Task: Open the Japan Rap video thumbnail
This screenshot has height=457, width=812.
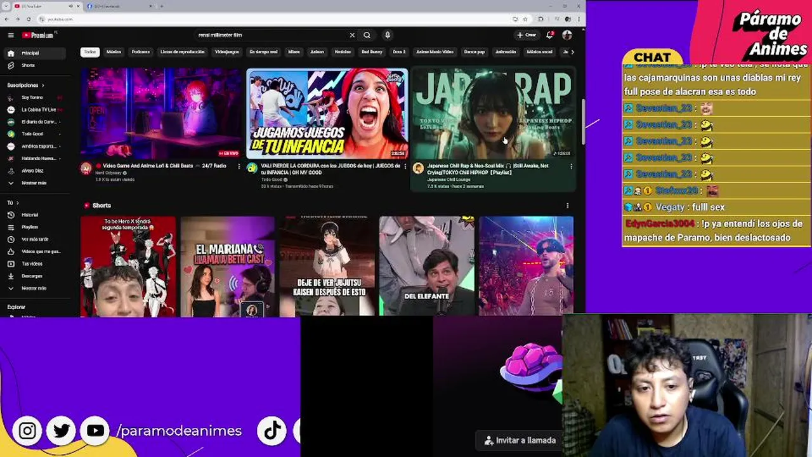Action: [493, 114]
